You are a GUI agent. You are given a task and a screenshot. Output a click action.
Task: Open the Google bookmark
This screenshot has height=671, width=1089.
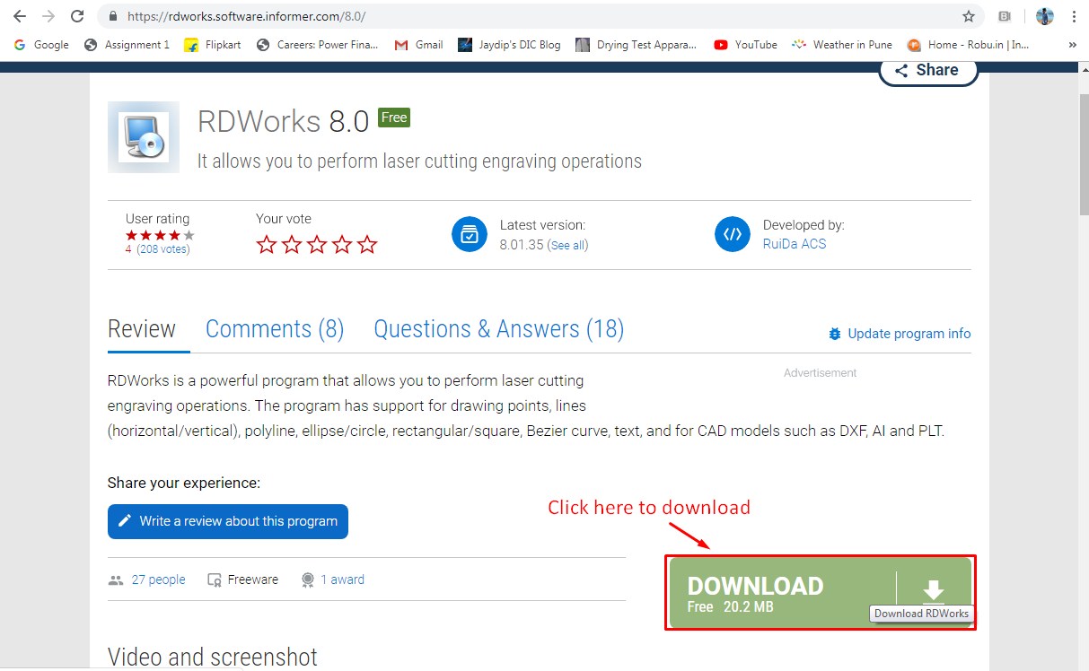click(x=41, y=45)
